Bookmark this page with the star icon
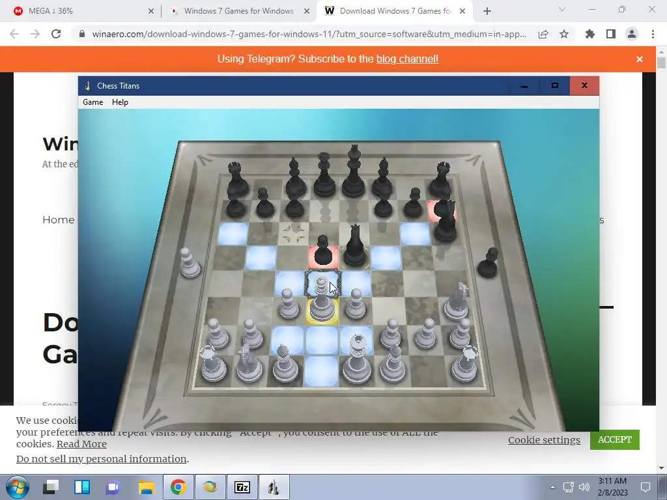Screen dimensions: 667x500 click(564, 34)
